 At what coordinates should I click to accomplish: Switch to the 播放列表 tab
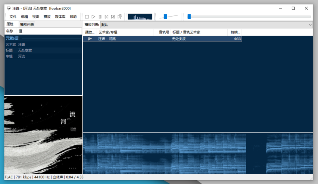point(27,25)
